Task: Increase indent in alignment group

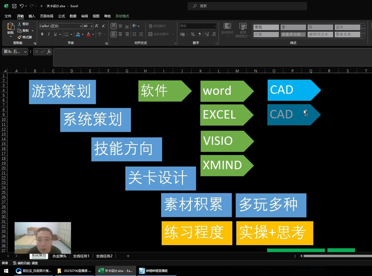Action: (141, 34)
